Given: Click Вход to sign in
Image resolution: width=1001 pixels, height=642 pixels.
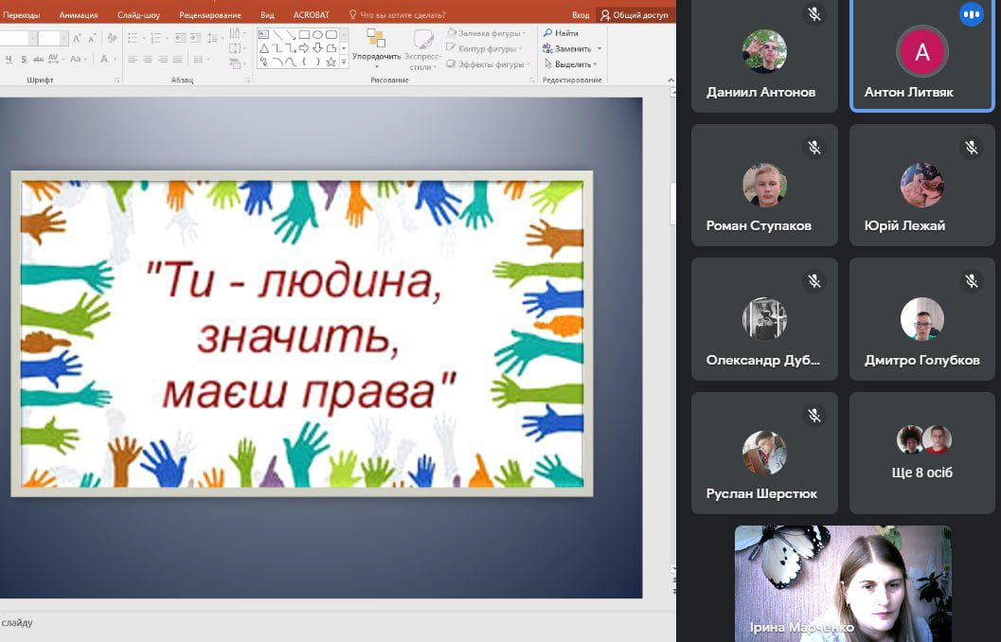Looking at the screenshot, I should click(x=581, y=15).
